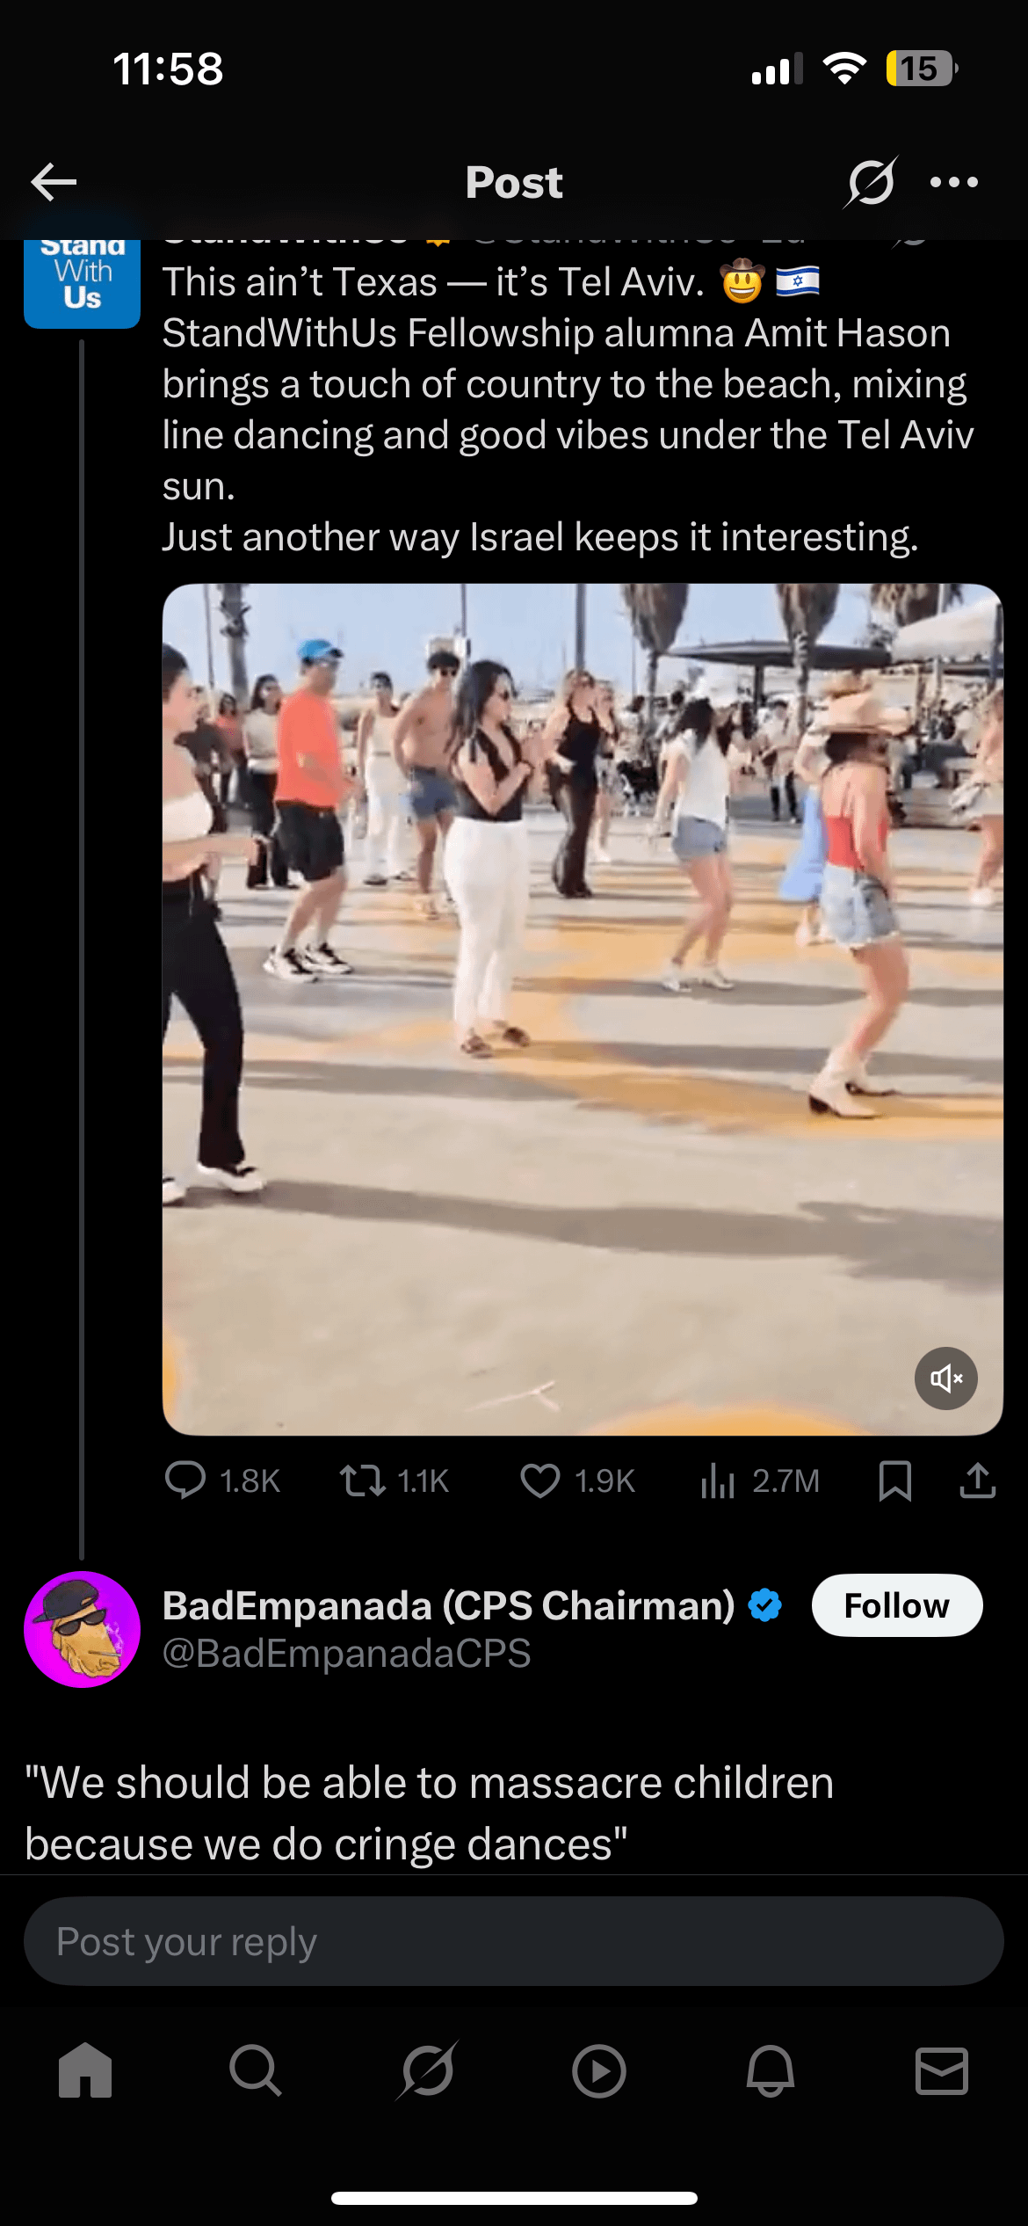Open Grok icon in the Post header
Screen dimensions: 1028x2226
tap(871, 182)
